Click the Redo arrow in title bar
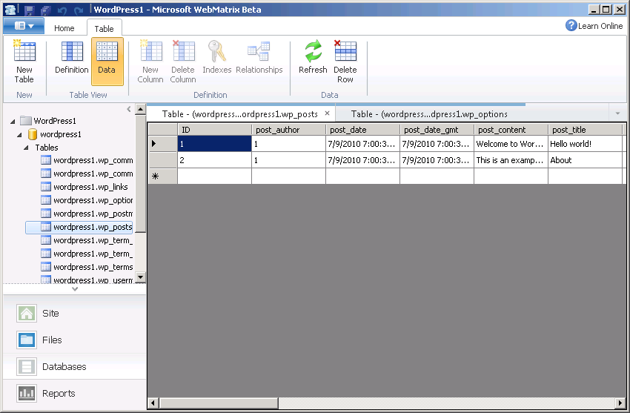 [79, 10]
